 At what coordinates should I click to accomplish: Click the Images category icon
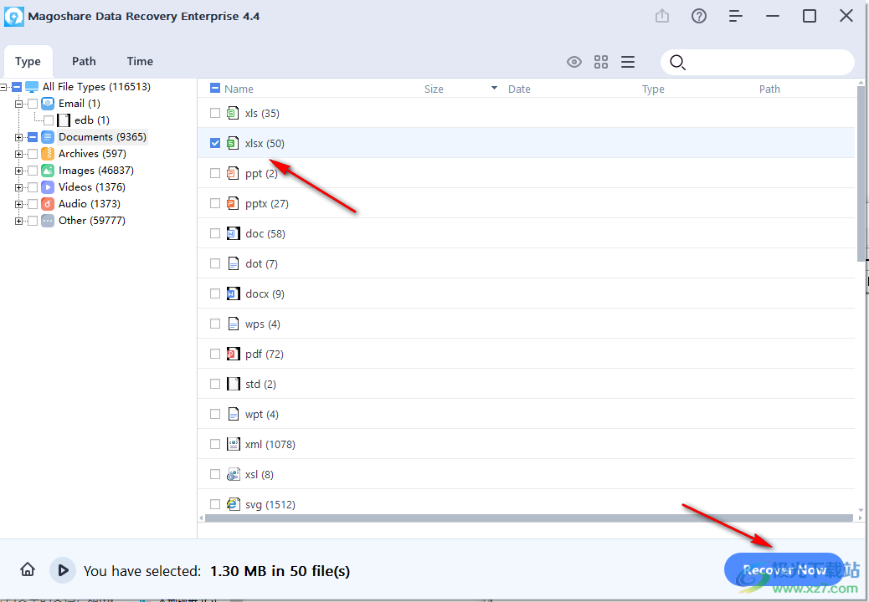pos(48,171)
